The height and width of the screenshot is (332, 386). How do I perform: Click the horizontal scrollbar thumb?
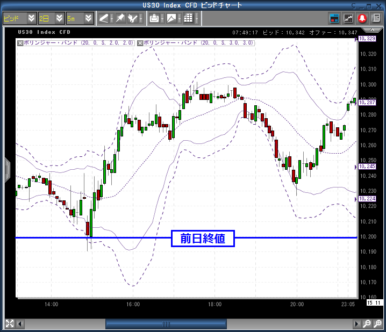point(166,324)
